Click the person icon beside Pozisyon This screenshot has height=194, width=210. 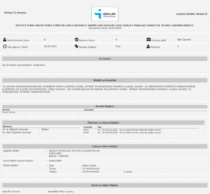(x=148, y=46)
